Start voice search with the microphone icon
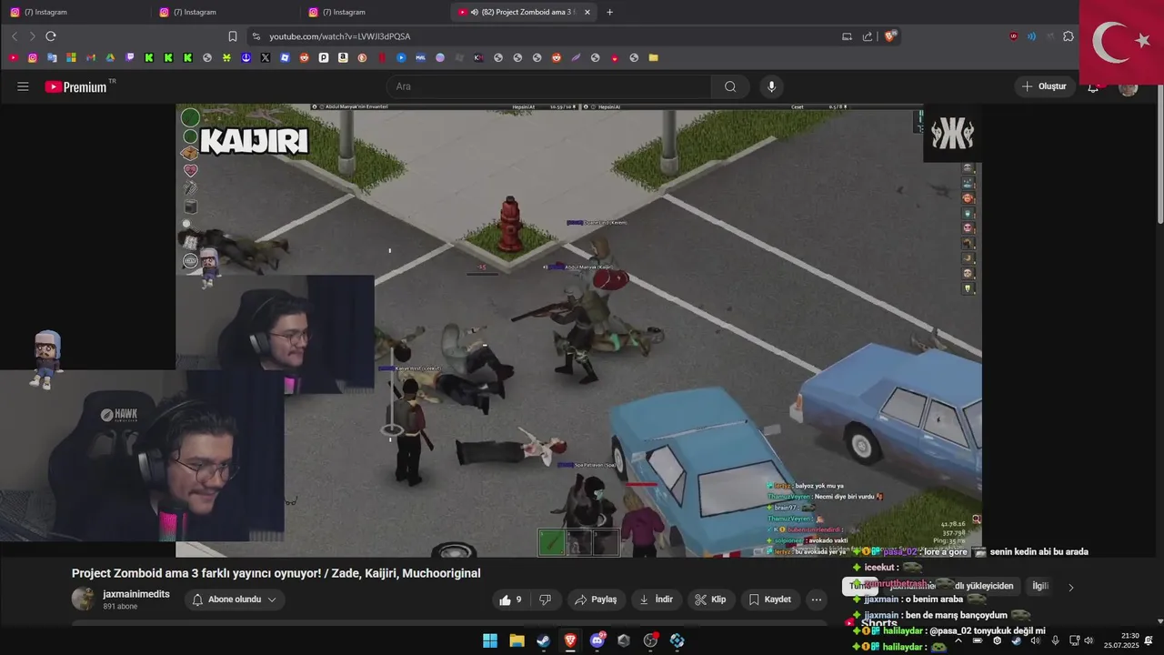Viewport: 1164px width, 655px height. [771, 86]
